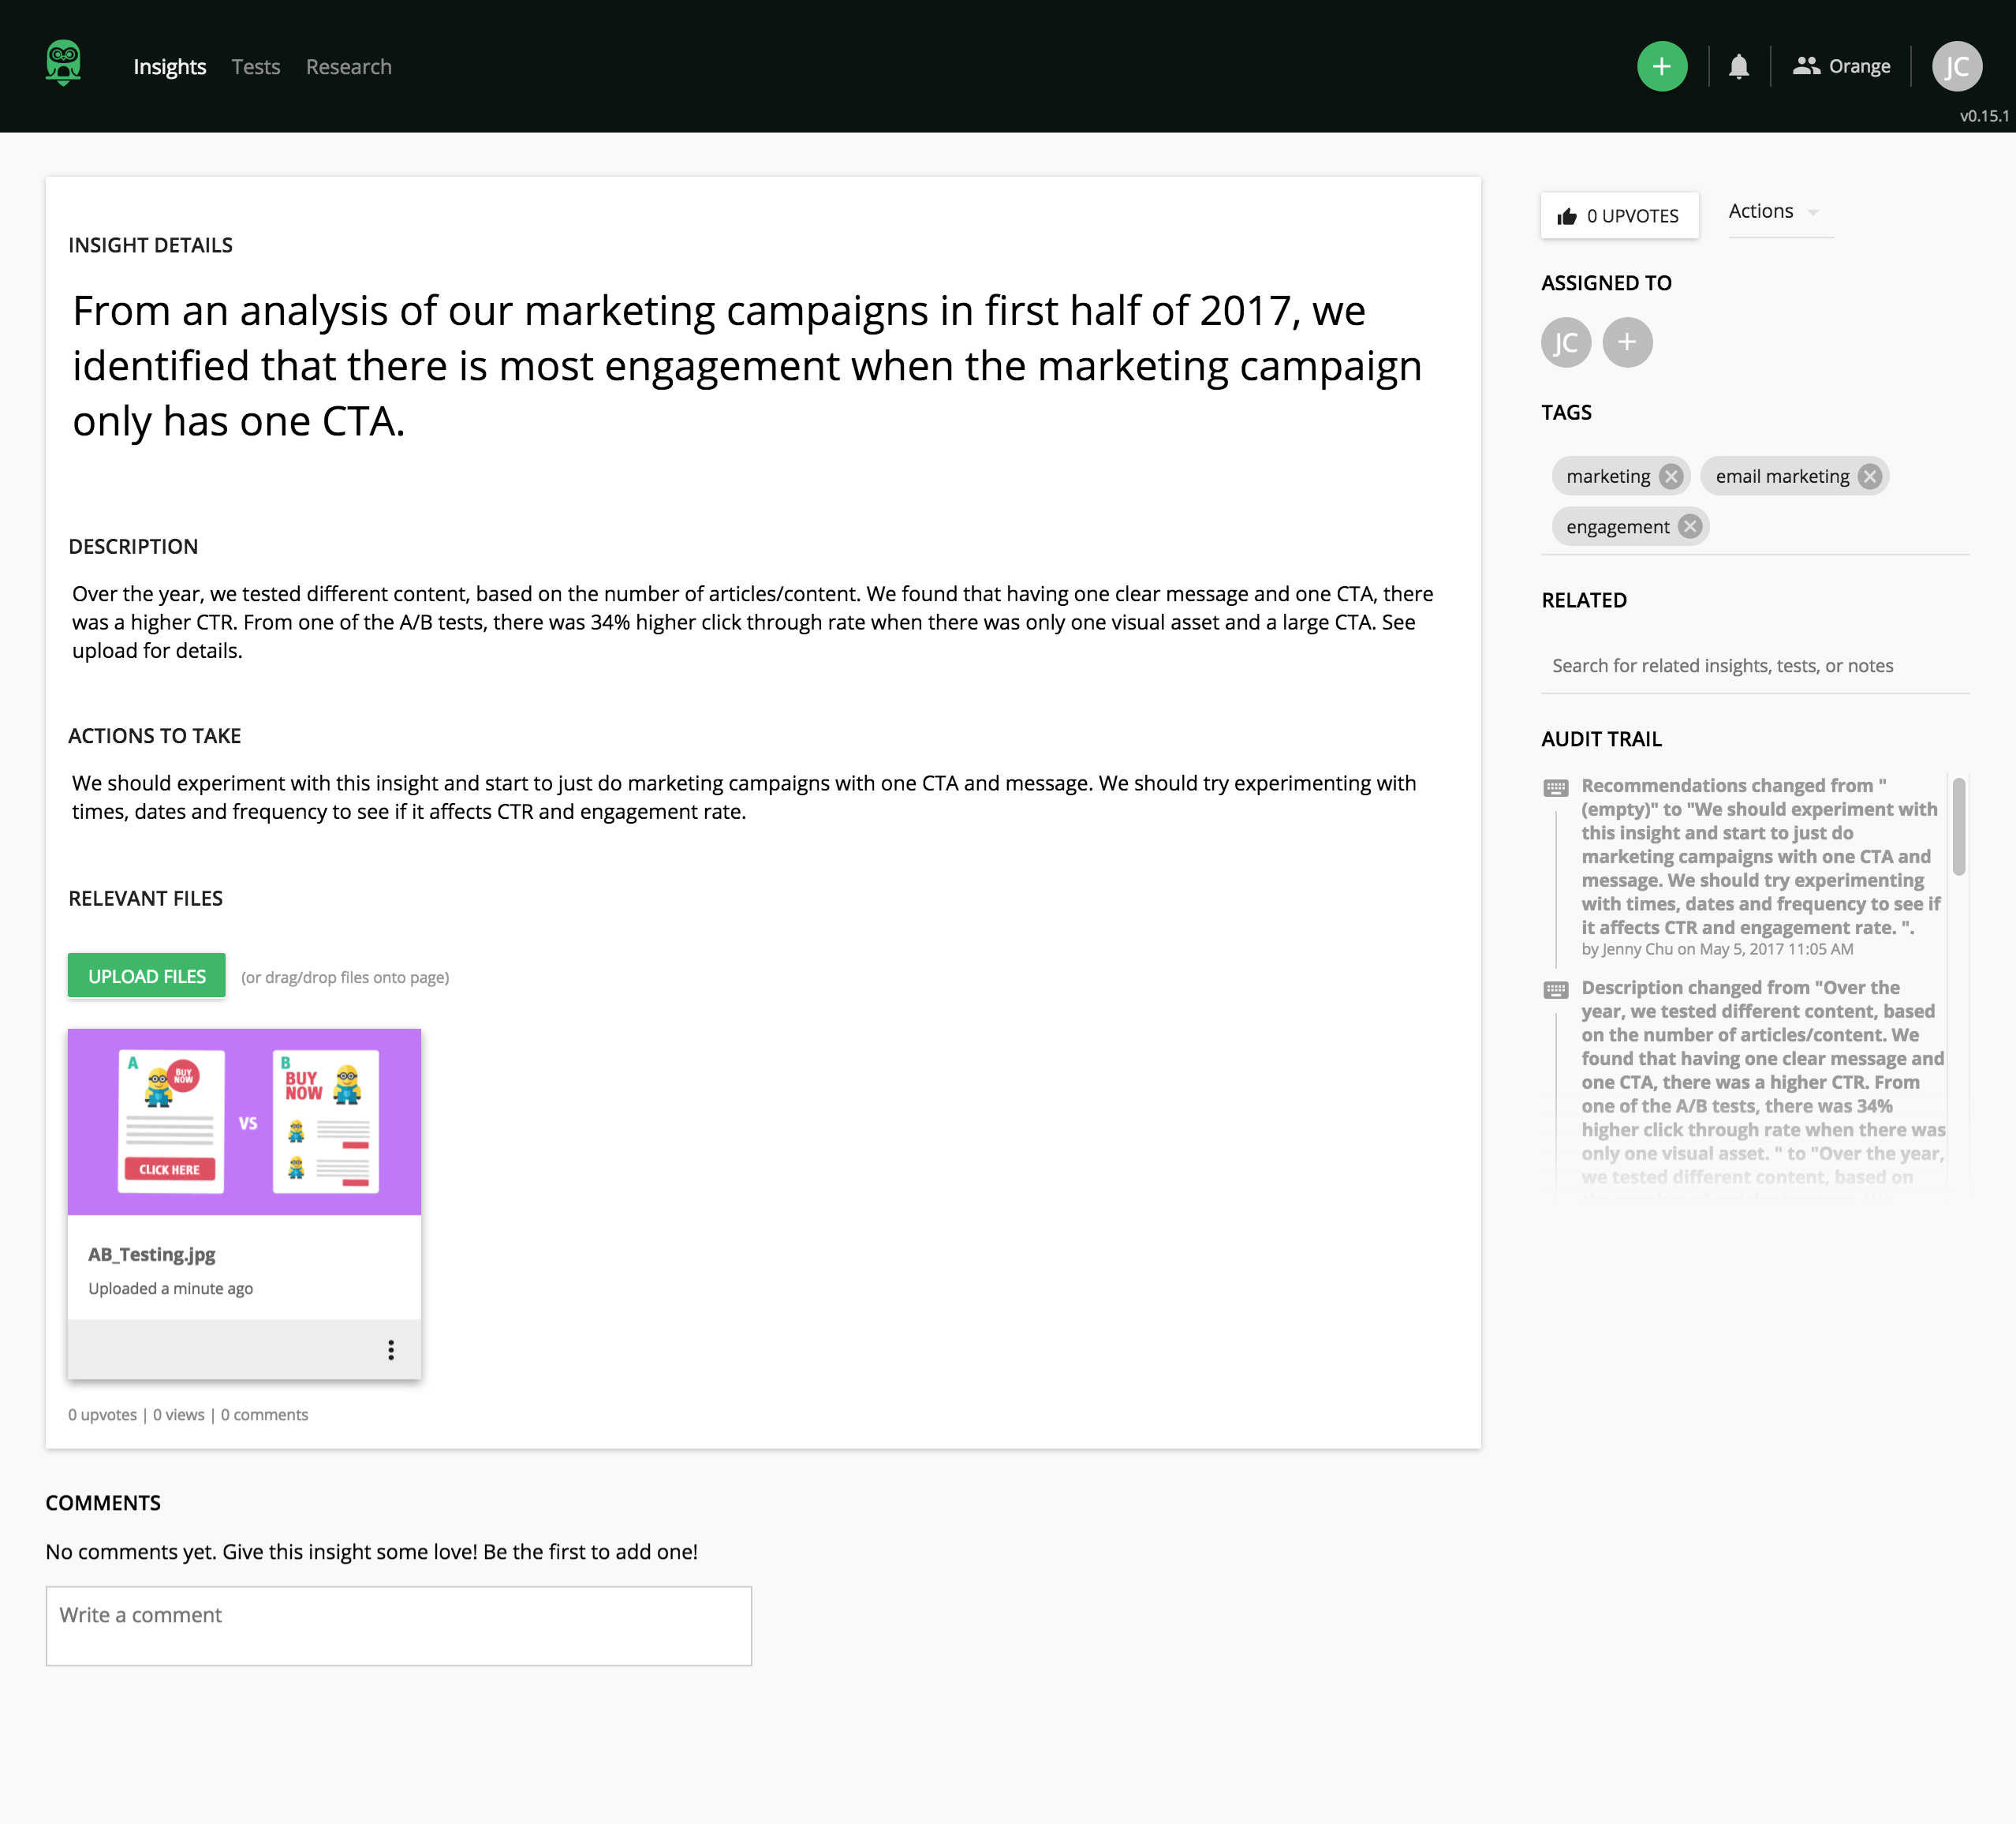Click the audit trail scrollbar
This screenshot has width=2016, height=1824.
[1958, 826]
